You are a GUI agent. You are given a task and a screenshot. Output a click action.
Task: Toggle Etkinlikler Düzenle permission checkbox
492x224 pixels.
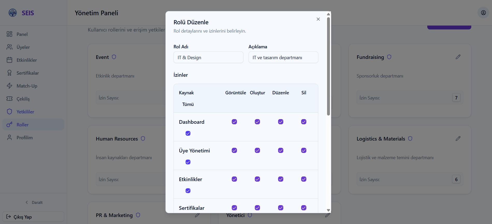tap(281, 179)
